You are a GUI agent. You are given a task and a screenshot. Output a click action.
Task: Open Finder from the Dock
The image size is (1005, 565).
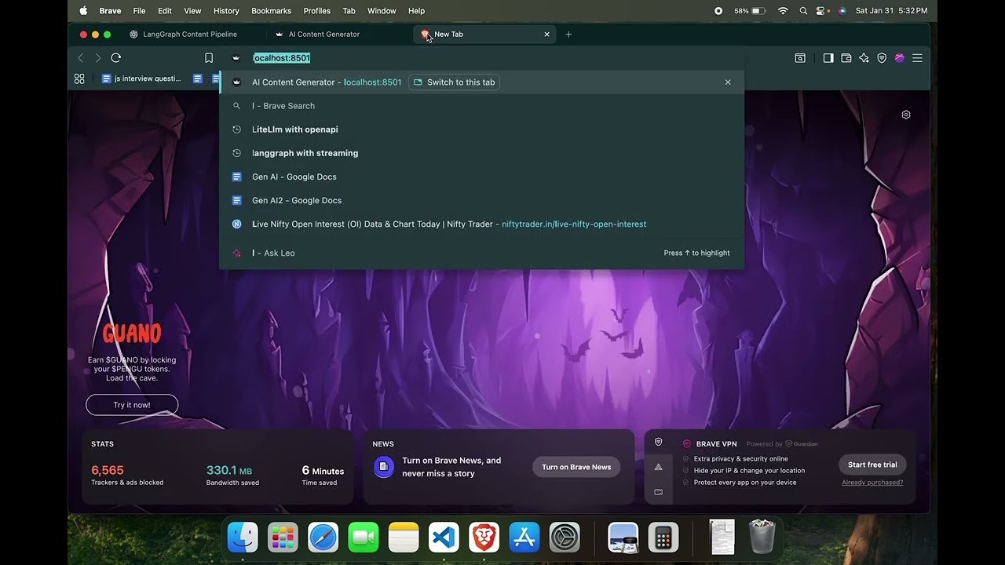pos(243,538)
